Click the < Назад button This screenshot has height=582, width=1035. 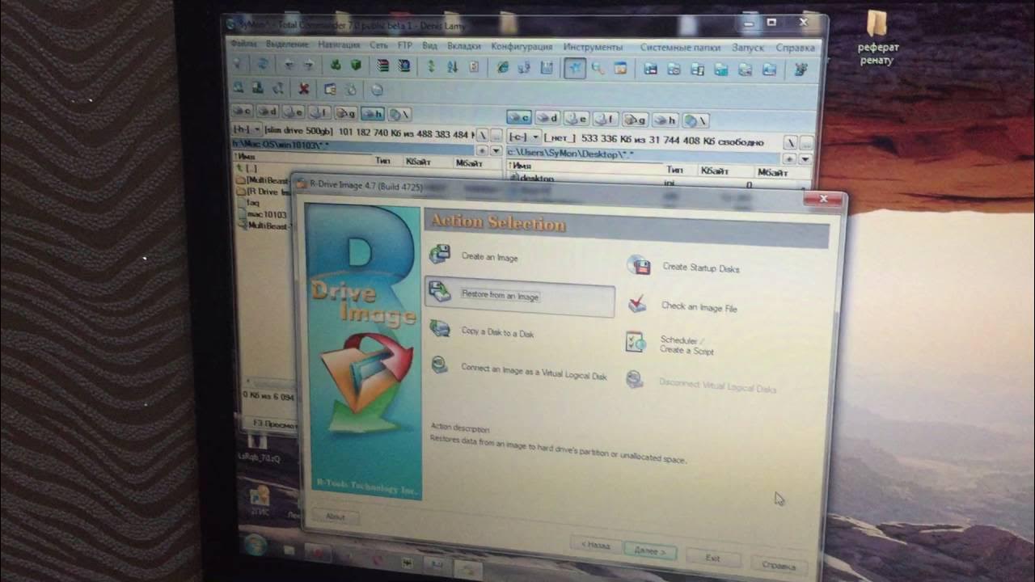click(595, 546)
